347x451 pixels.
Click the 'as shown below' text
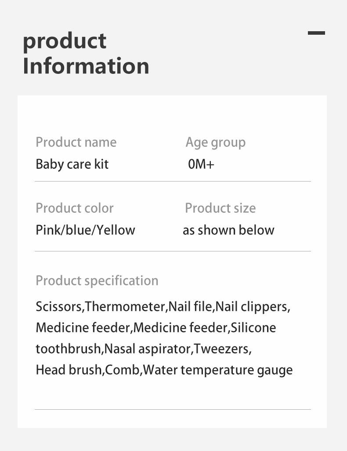click(228, 230)
